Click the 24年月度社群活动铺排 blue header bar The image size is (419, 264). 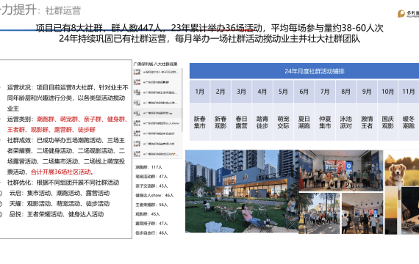[x=304, y=71]
